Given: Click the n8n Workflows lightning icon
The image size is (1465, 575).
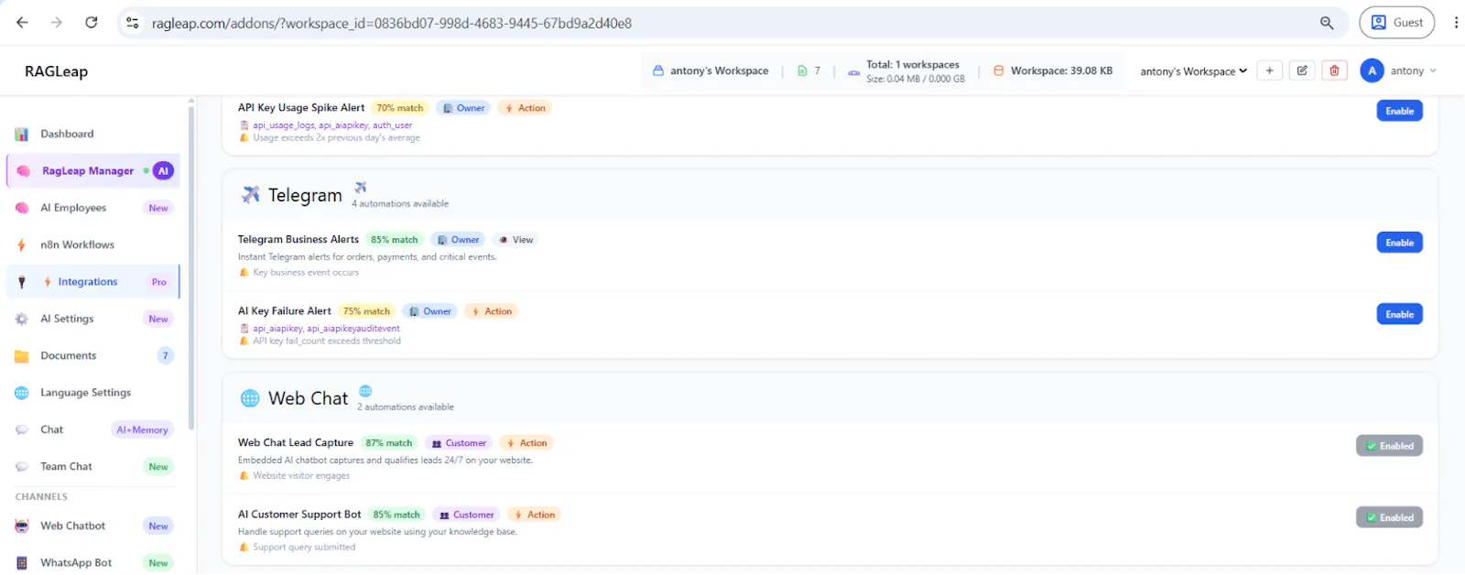Looking at the screenshot, I should coord(22,244).
